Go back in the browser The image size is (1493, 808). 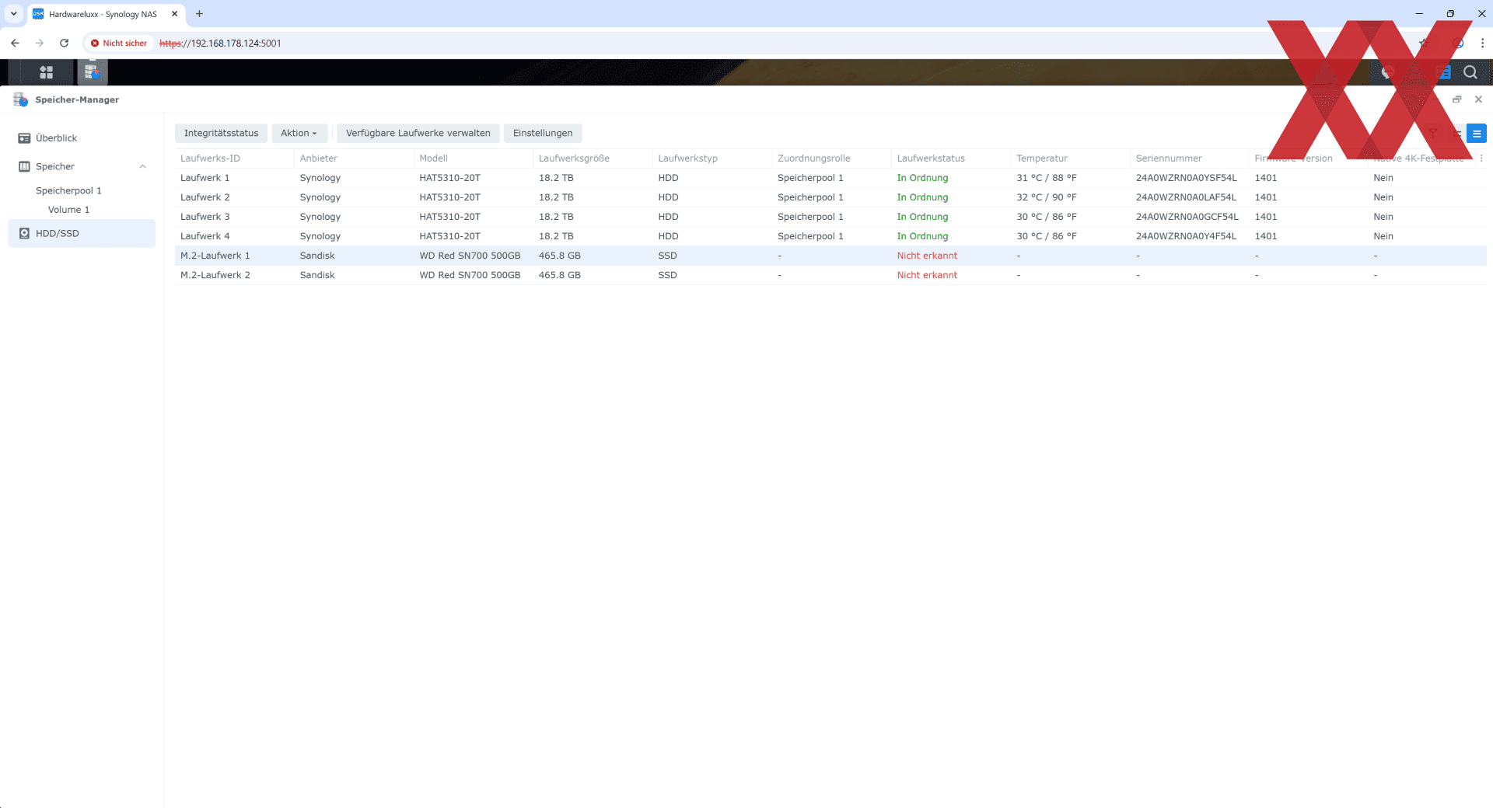coord(15,44)
